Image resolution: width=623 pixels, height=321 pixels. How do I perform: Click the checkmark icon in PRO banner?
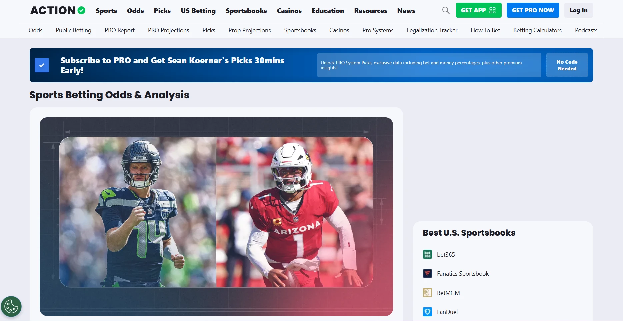42,65
